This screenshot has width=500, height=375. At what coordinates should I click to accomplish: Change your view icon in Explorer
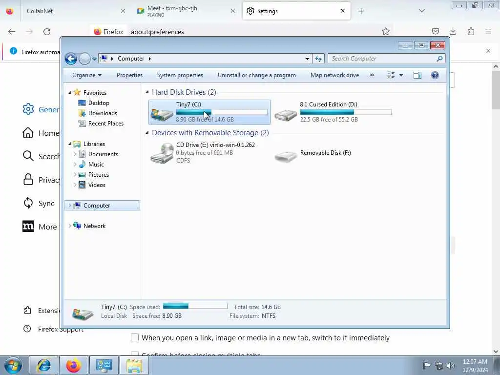(391, 75)
